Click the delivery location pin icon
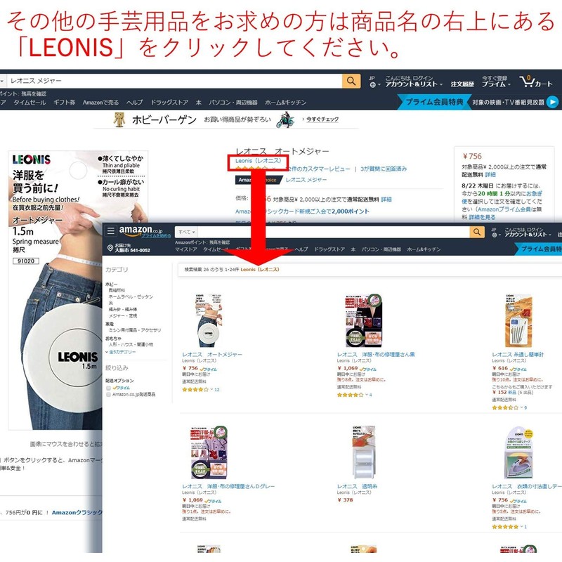This screenshot has height=562, width=562. point(110,248)
